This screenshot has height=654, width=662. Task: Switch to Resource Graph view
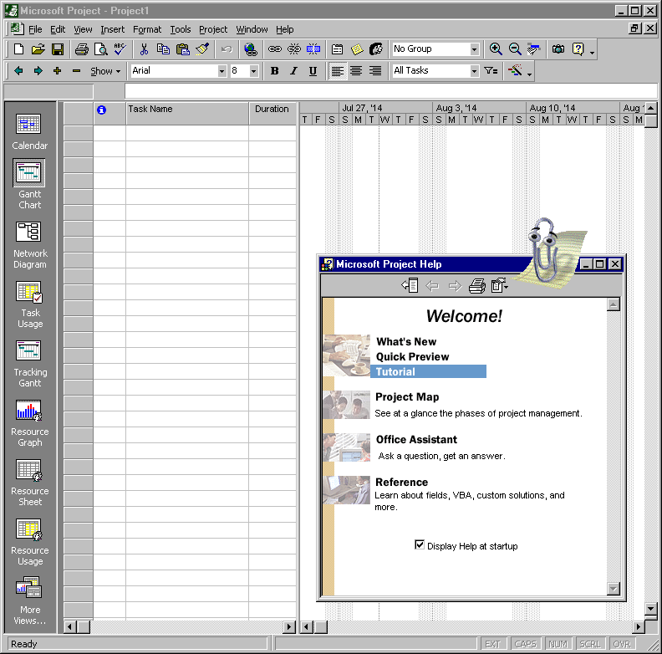[x=29, y=423]
